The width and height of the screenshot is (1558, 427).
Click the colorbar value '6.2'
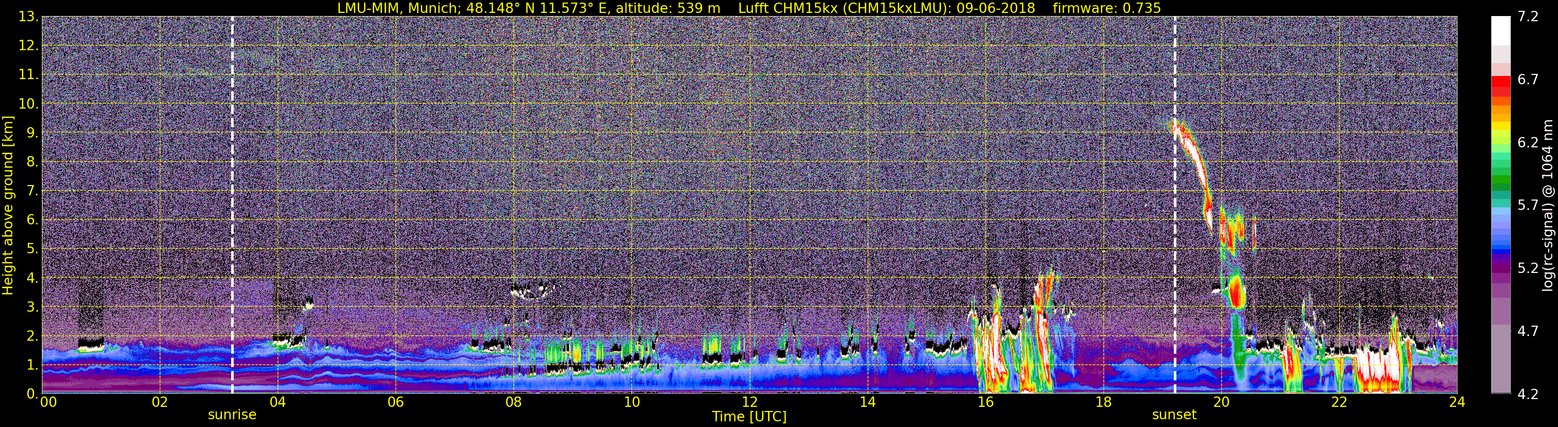coord(1528,142)
